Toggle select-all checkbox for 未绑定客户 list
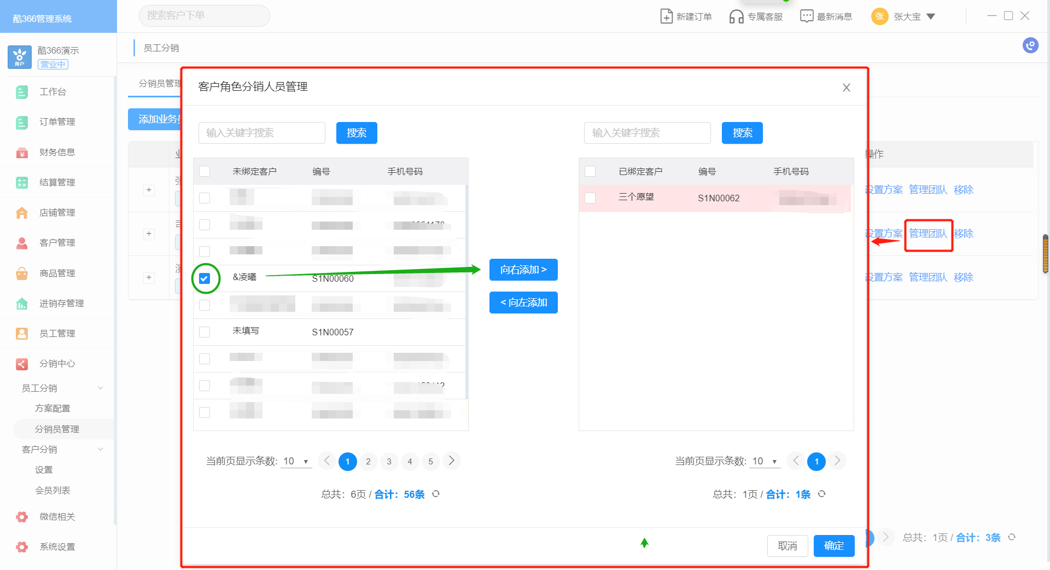The height and width of the screenshot is (570, 1050). coord(205,171)
